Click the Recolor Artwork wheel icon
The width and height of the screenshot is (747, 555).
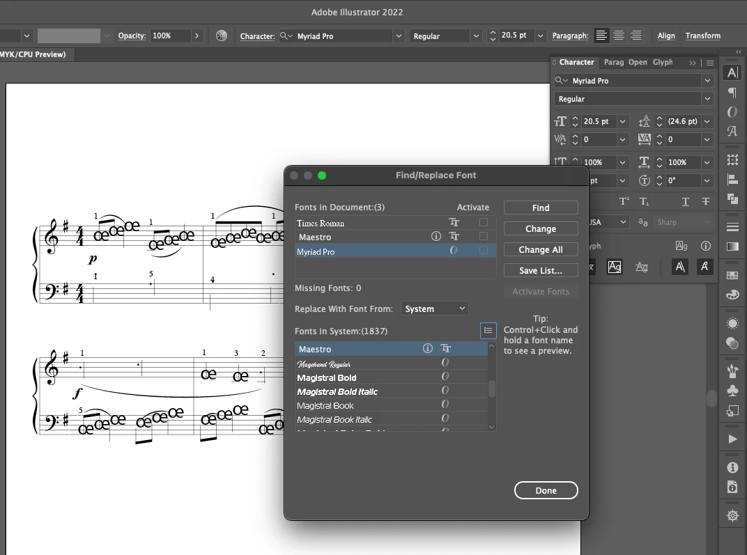[x=222, y=36]
